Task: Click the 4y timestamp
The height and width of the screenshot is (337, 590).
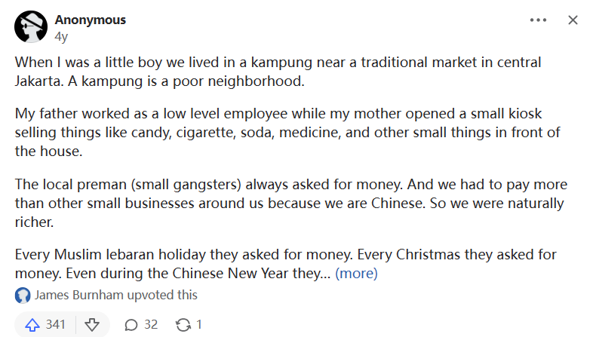Action: 61,35
